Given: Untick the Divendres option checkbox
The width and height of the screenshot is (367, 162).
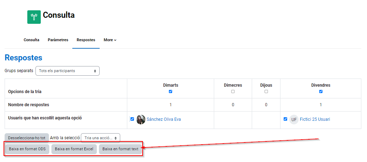Looking at the screenshot, I should pos(321,92).
